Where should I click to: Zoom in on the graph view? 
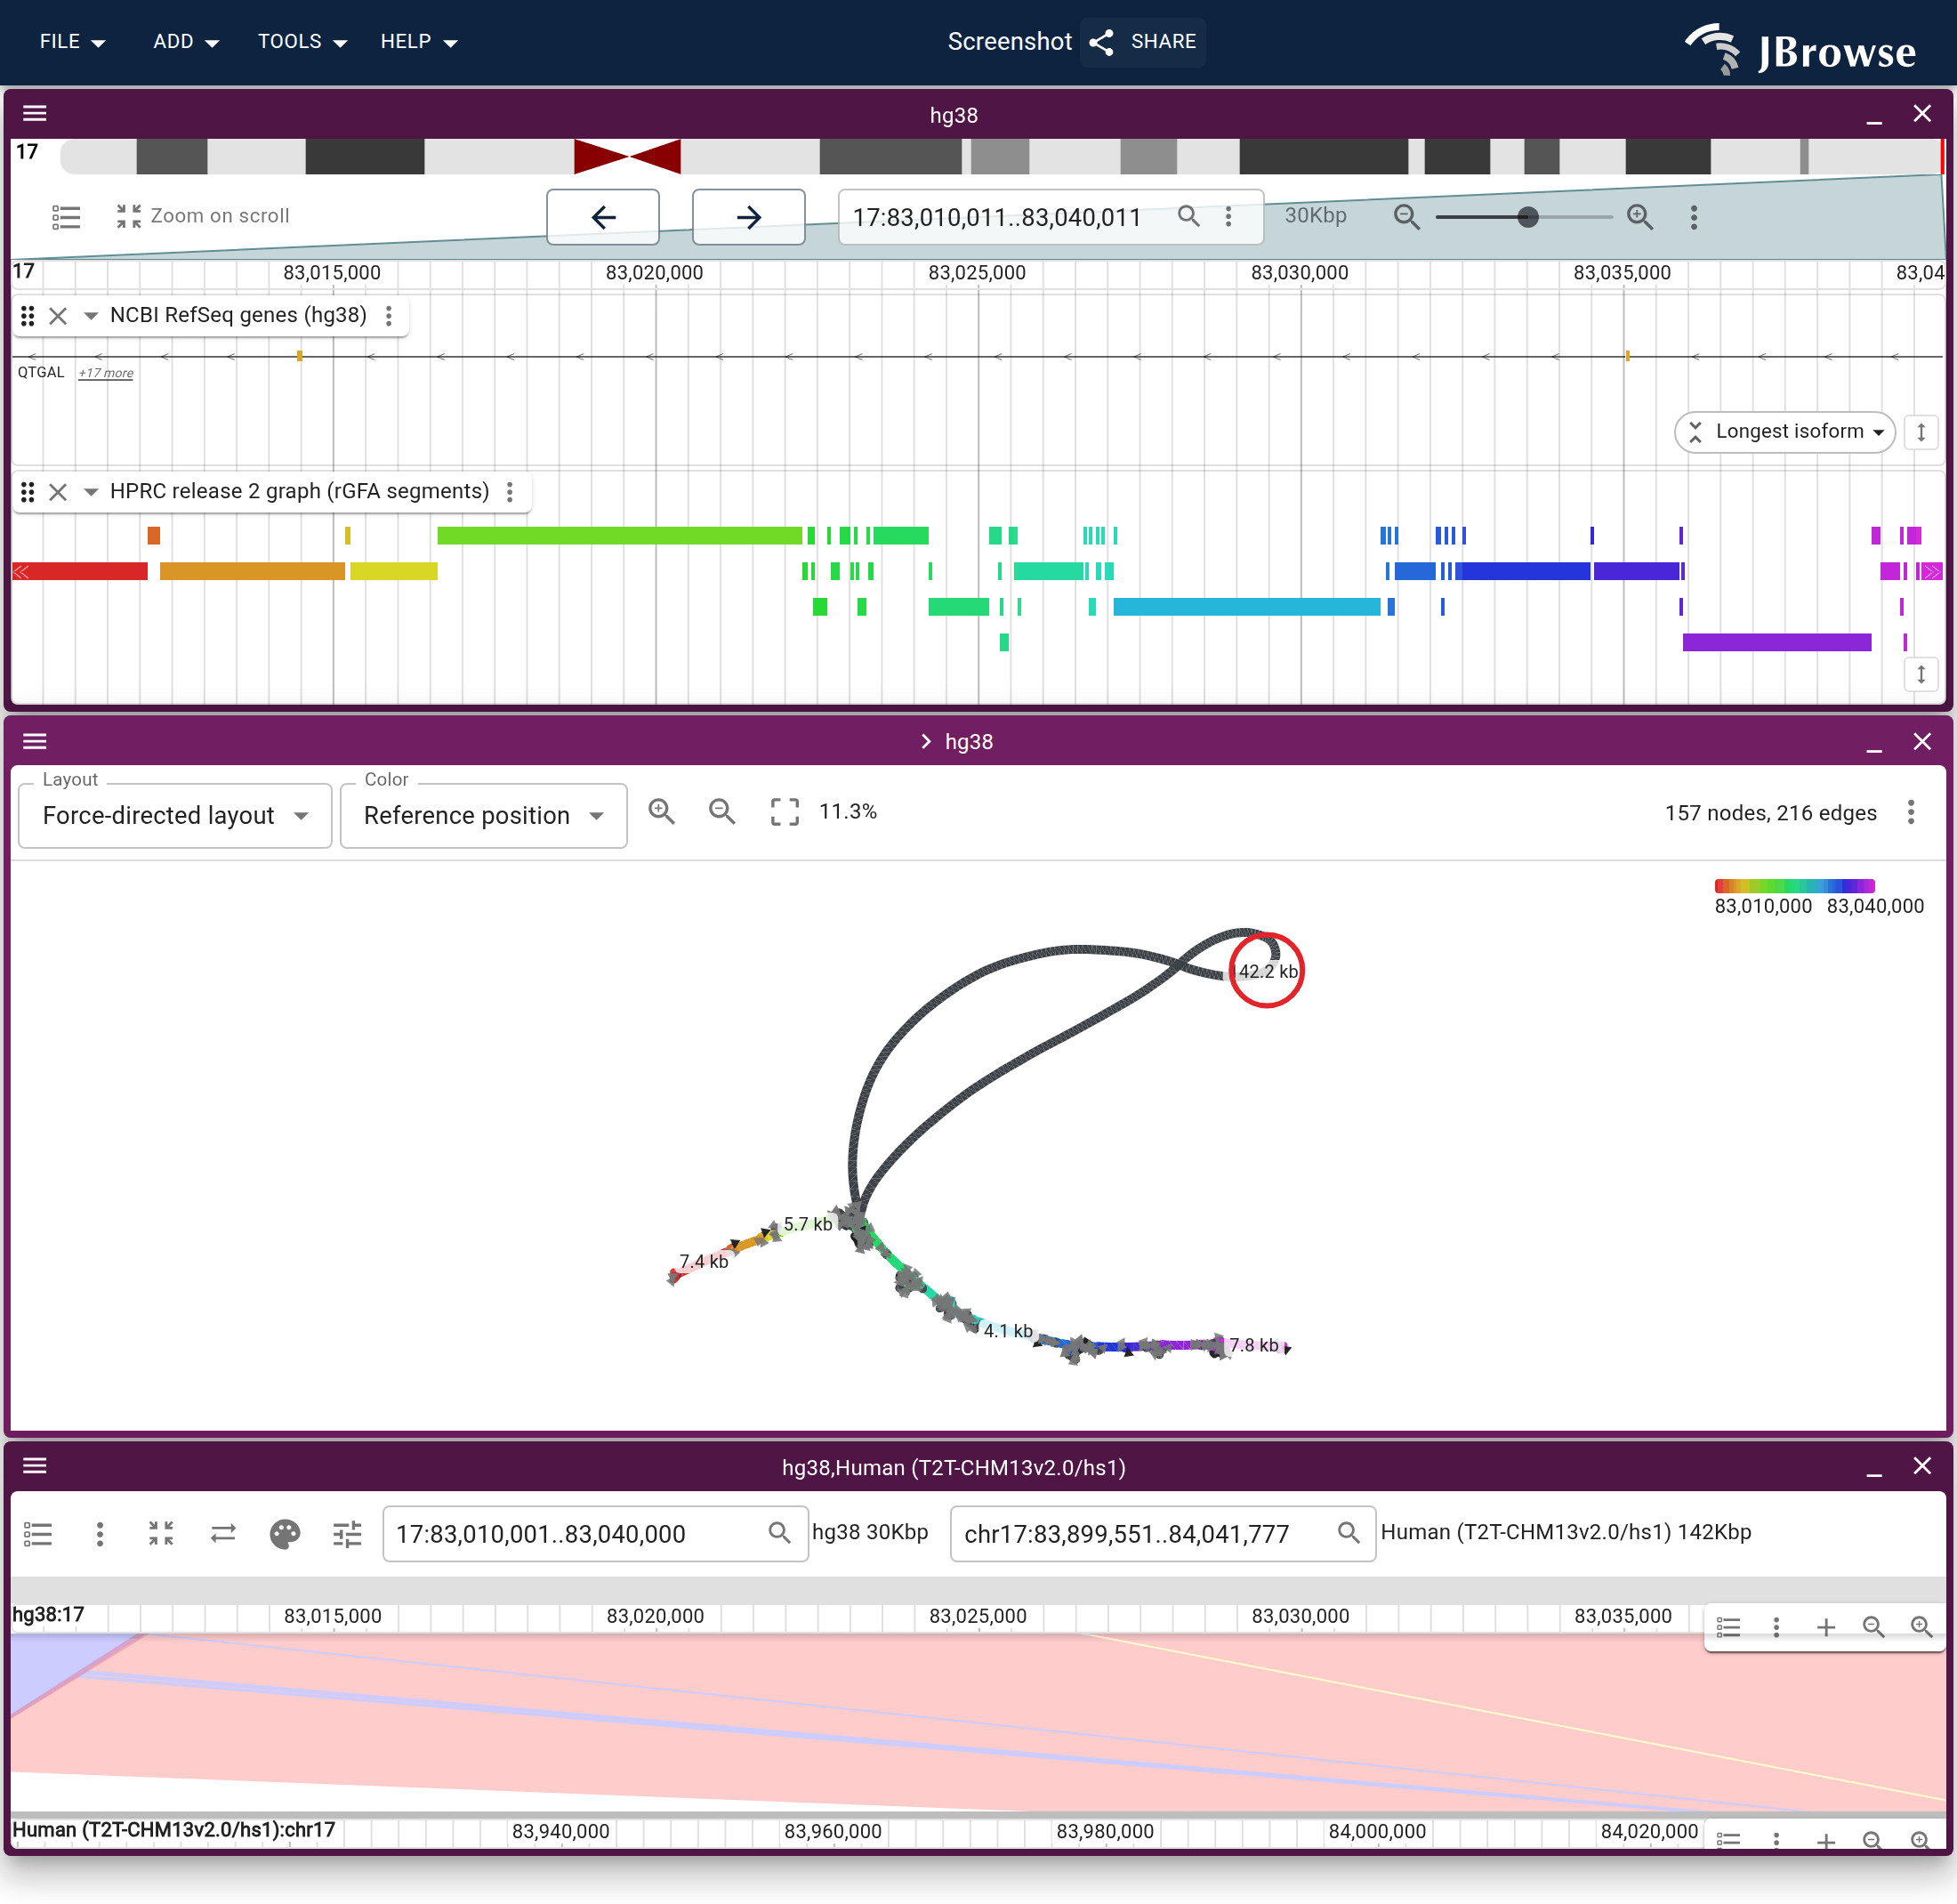click(x=661, y=811)
